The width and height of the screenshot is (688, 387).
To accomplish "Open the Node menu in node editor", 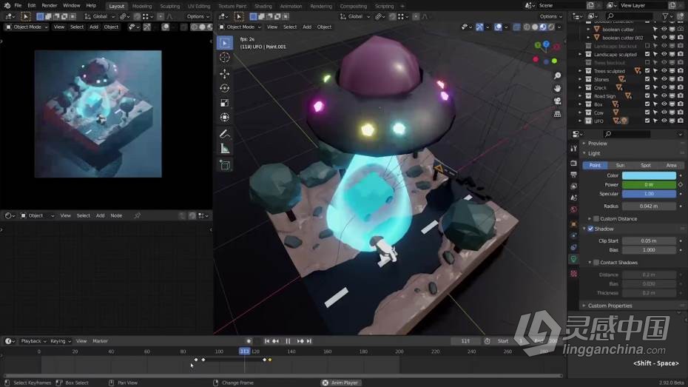I will 116,215.
